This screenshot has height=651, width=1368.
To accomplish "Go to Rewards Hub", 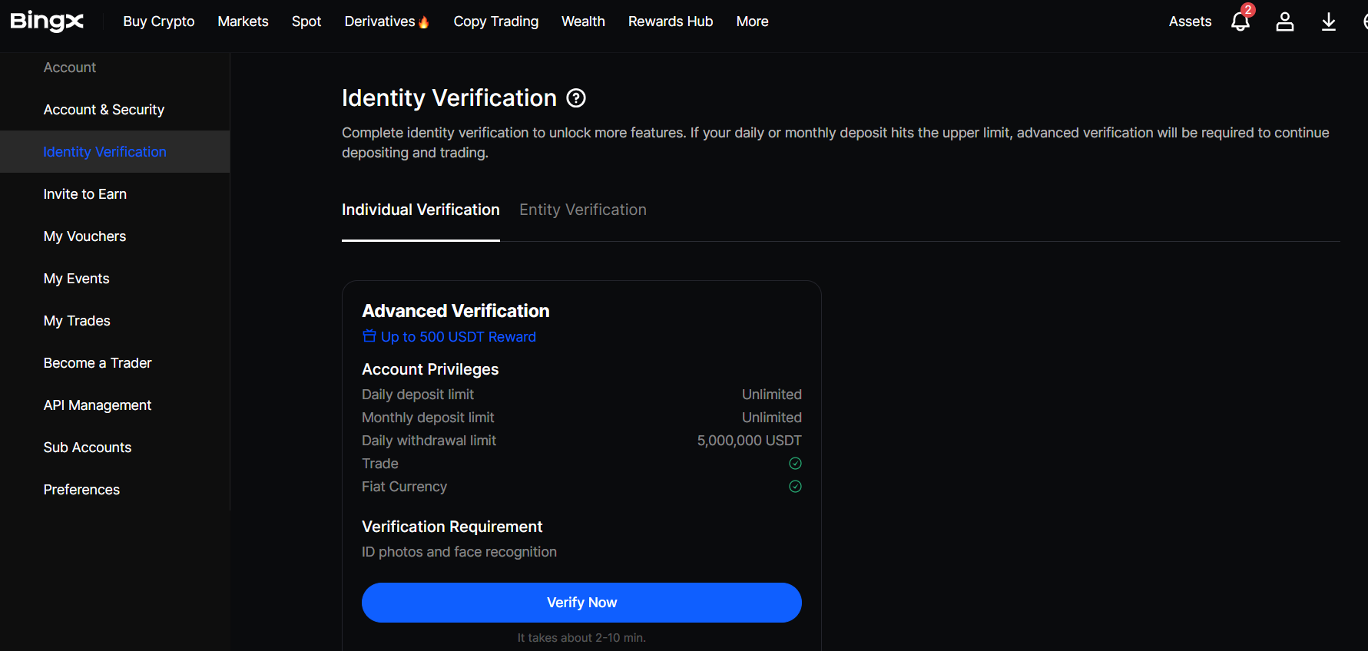I will point(671,21).
